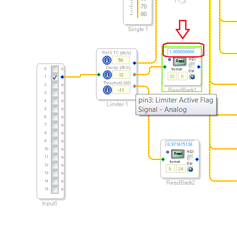Click Limiter1 blue top output pin

click(135, 63)
